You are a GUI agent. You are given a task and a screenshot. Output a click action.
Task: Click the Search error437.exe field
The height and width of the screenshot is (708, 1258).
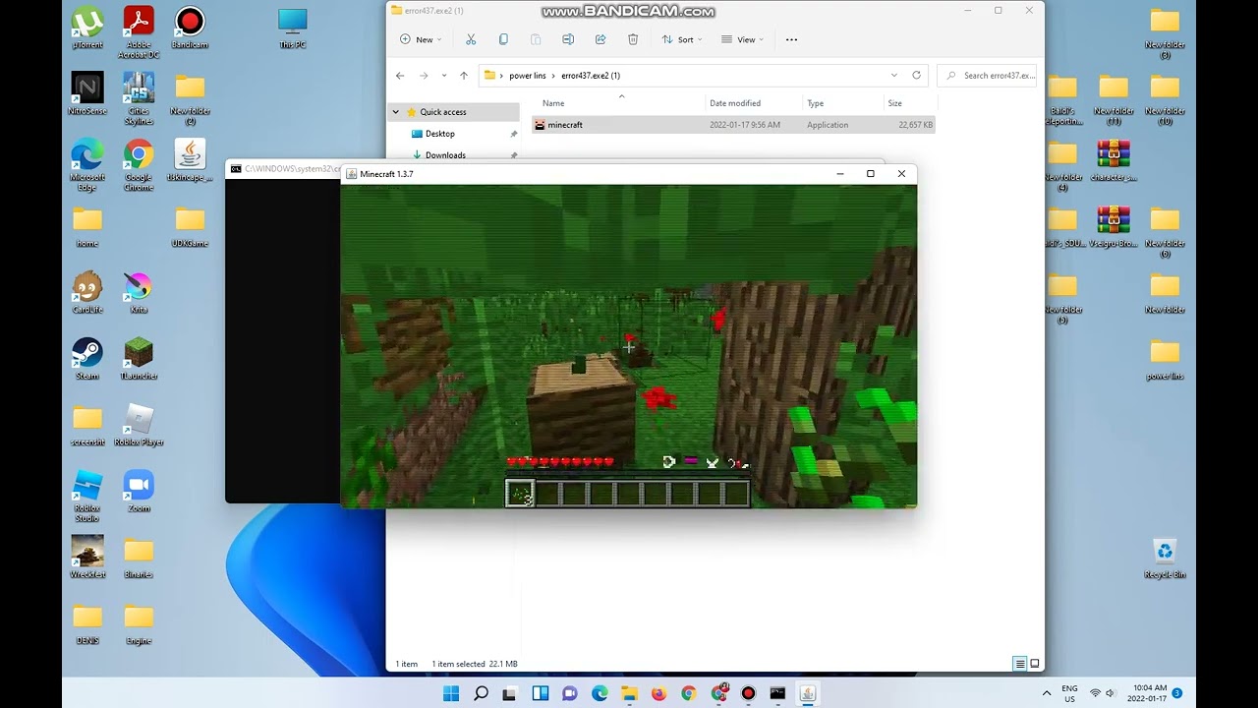pos(987,75)
